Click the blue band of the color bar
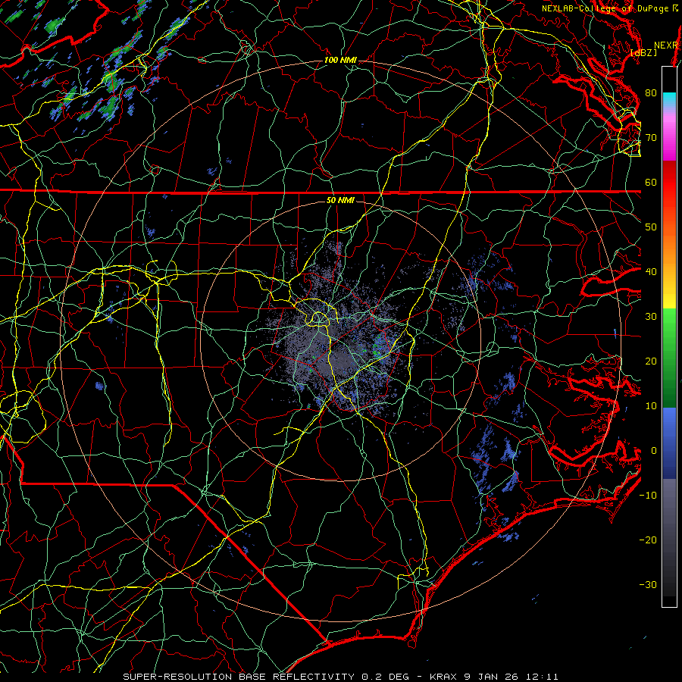 click(x=669, y=443)
